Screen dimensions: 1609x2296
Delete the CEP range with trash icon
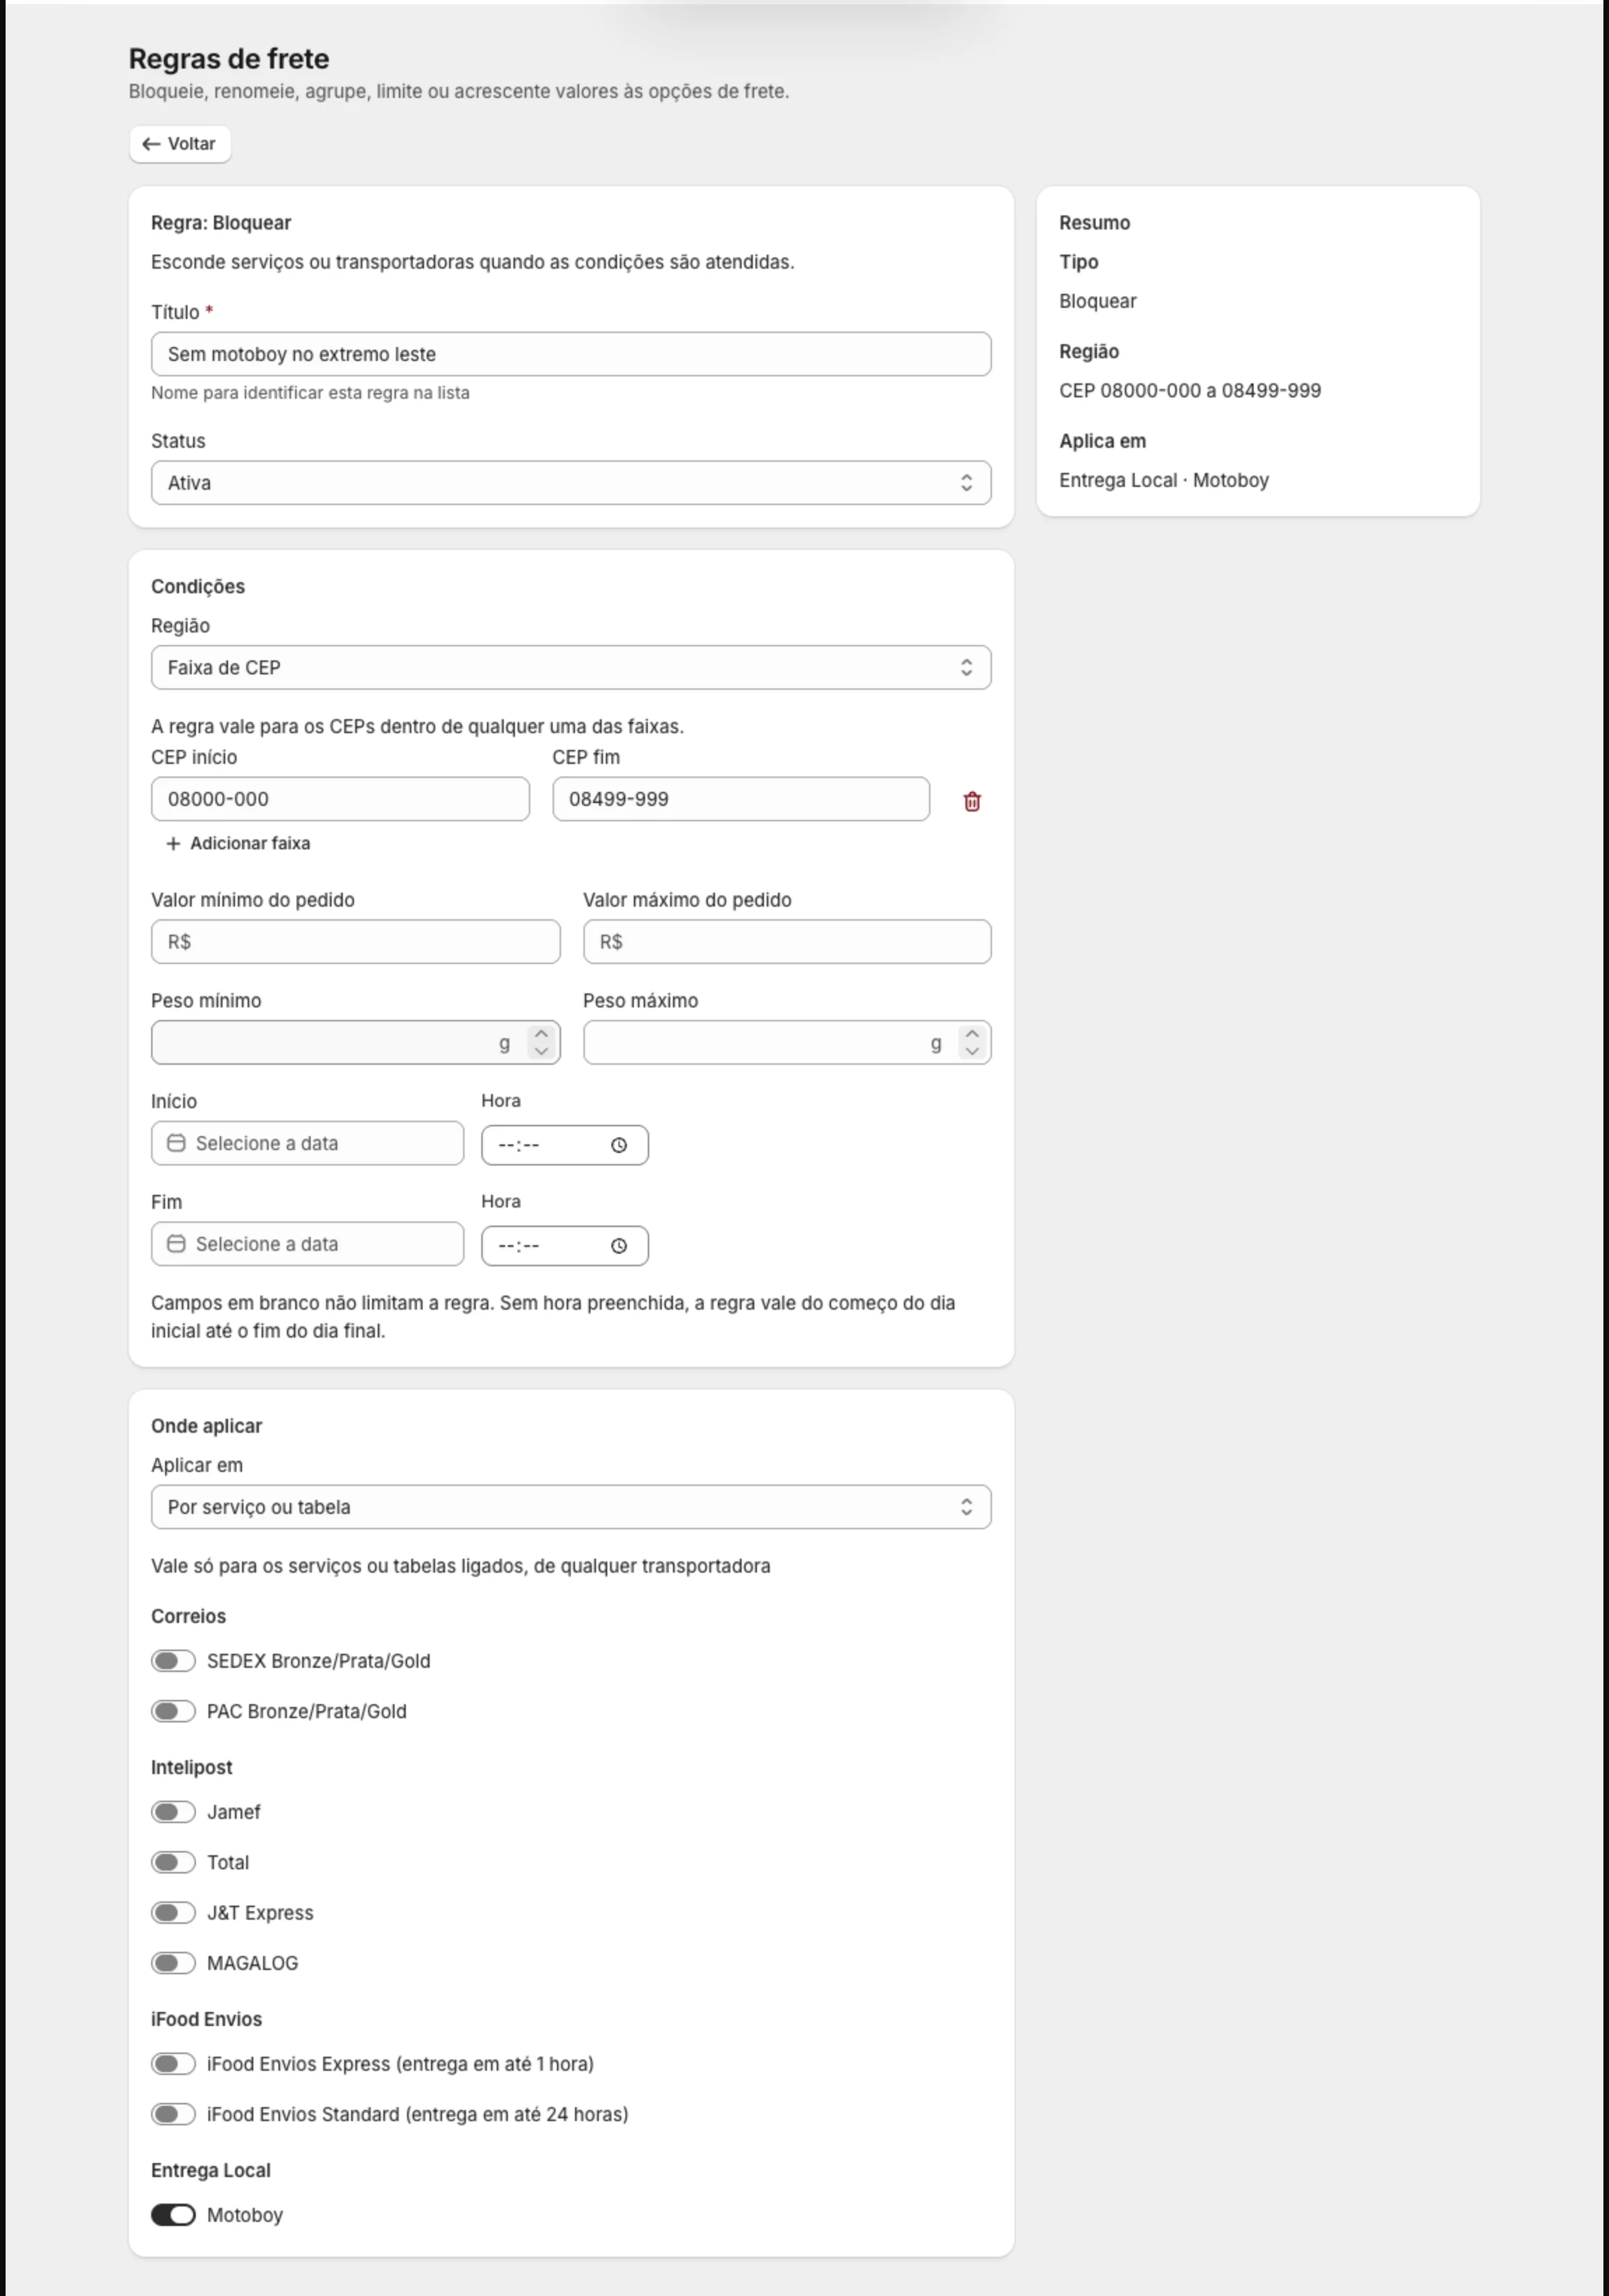point(971,801)
